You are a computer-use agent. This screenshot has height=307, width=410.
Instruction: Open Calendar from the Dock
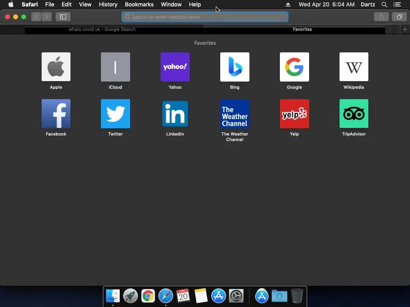(x=183, y=296)
